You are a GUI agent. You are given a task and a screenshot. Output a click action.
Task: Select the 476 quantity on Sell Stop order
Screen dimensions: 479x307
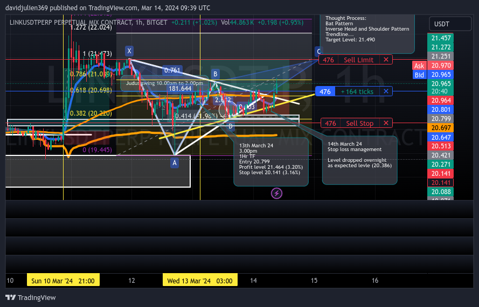[x=330, y=123]
